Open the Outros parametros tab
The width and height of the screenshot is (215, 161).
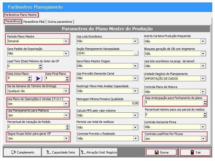[60, 22]
